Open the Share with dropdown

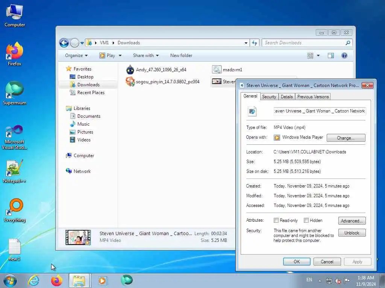click(x=146, y=55)
